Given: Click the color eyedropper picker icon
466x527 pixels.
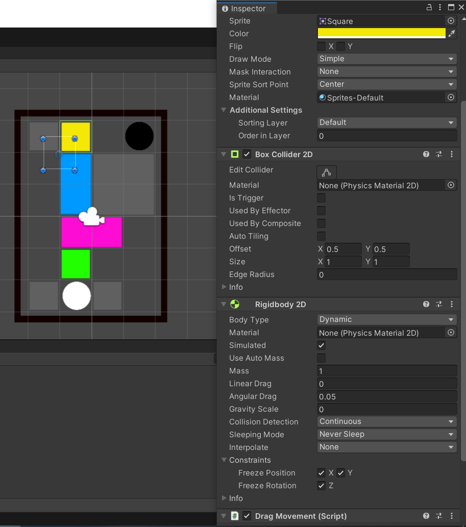Looking at the screenshot, I should coord(451,34).
